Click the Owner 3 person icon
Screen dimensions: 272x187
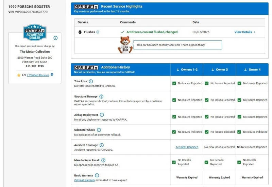pyautogui.click(x=213, y=70)
